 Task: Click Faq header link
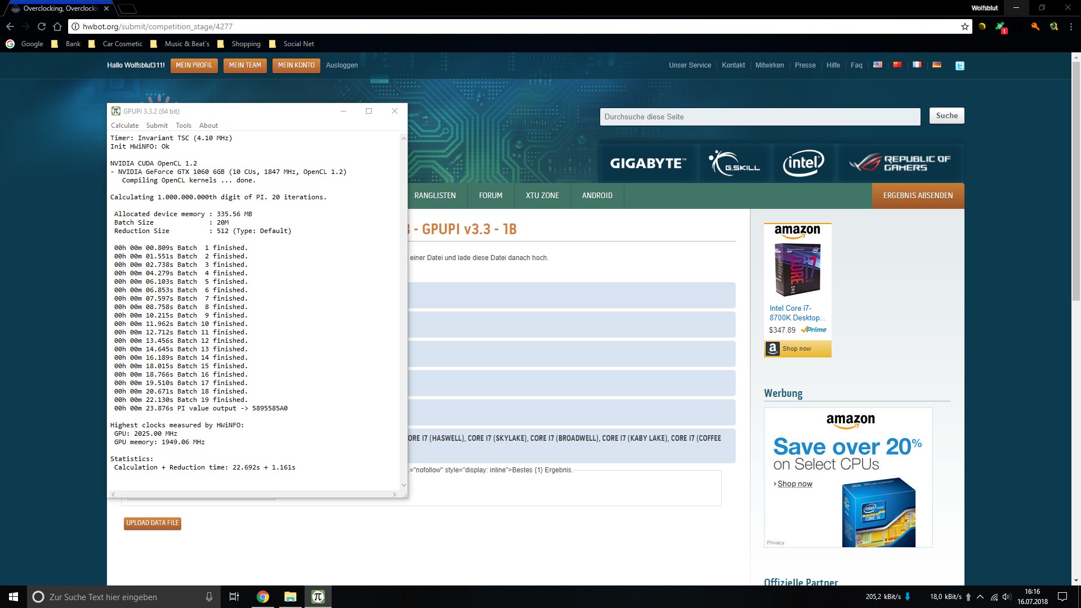[x=856, y=65]
